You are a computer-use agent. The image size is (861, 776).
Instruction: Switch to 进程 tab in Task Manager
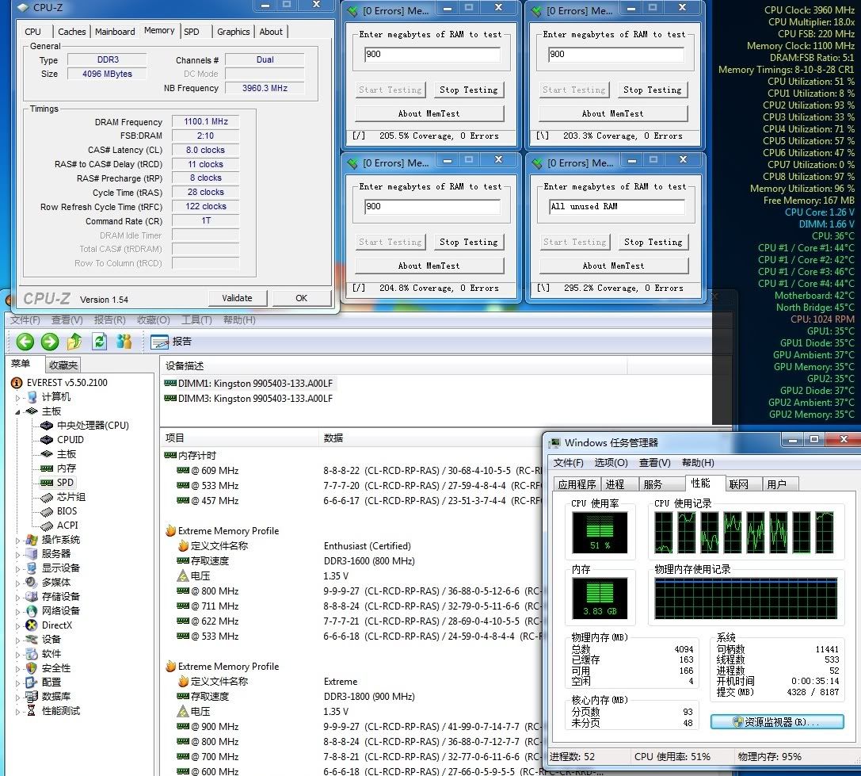coord(615,484)
